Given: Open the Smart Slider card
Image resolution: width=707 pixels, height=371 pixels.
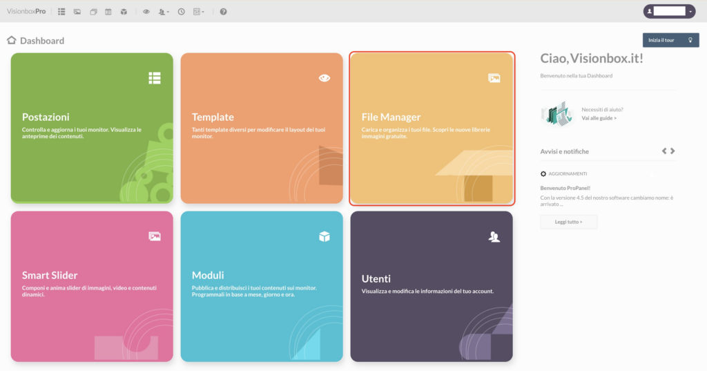Looking at the screenshot, I should pos(92,287).
